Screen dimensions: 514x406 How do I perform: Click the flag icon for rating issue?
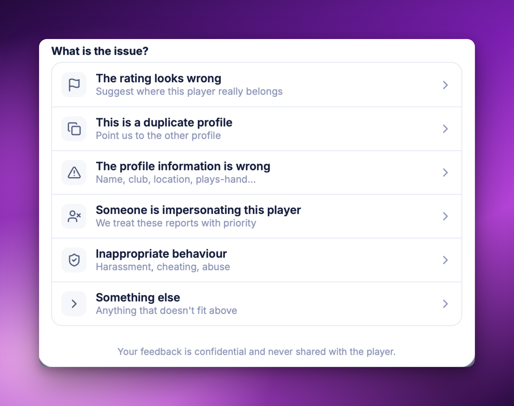point(74,85)
